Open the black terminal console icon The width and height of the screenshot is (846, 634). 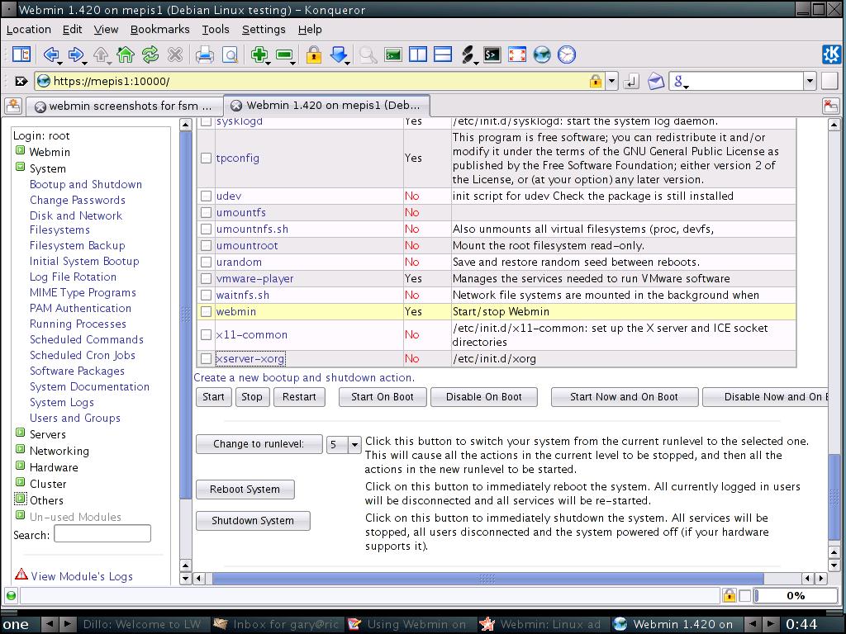point(492,54)
